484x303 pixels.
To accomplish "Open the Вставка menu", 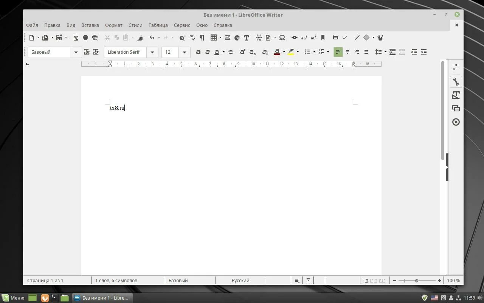I will (x=90, y=25).
